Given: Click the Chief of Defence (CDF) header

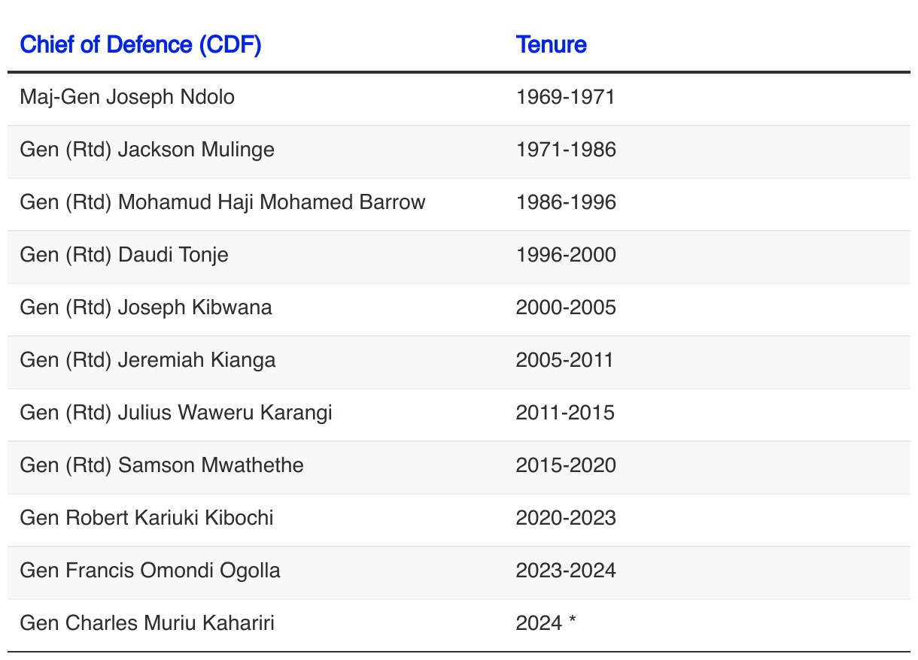Looking at the screenshot, I should (x=141, y=45).
